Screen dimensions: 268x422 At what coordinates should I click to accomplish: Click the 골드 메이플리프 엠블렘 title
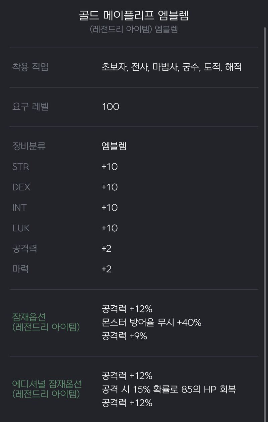[x=134, y=15]
